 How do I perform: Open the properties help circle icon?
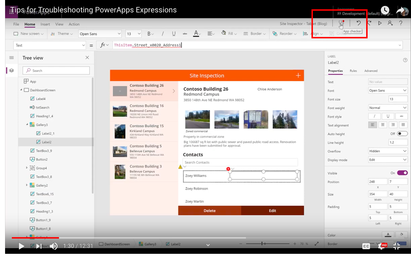click(x=405, y=60)
